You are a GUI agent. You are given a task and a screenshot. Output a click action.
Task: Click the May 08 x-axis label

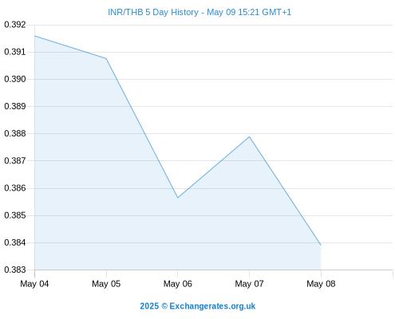(321, 284)
